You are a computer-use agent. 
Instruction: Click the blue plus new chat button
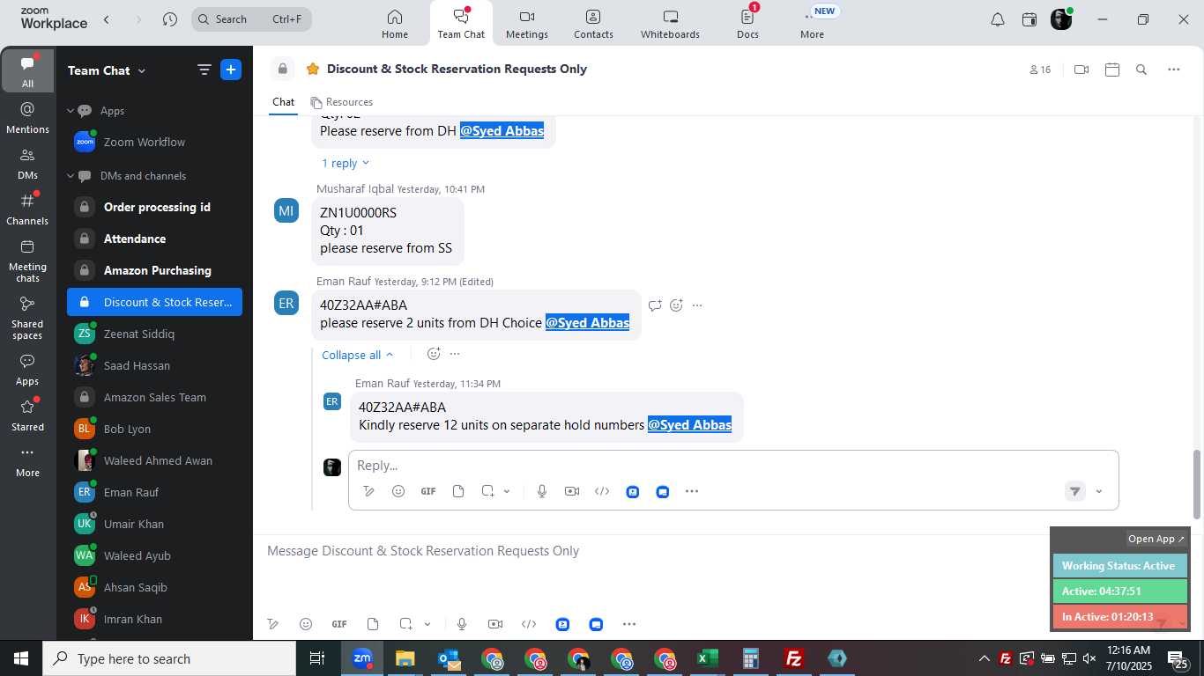click(231, 70)
